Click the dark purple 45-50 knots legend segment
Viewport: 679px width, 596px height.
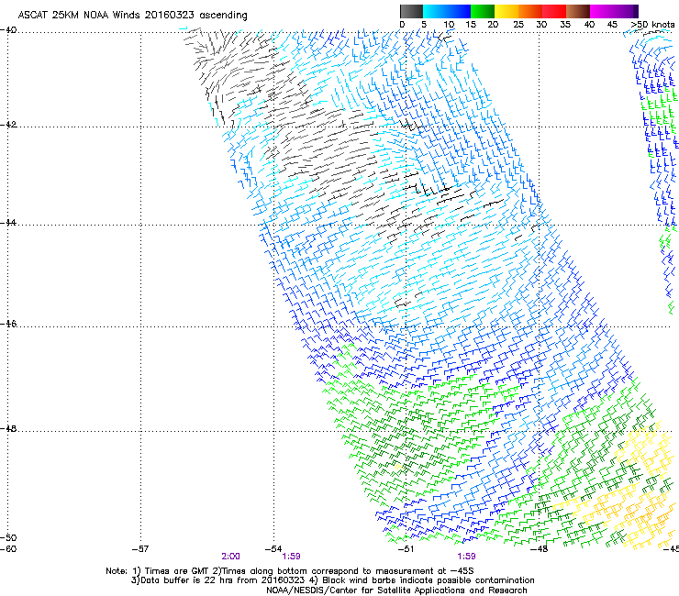coord(626,11)
